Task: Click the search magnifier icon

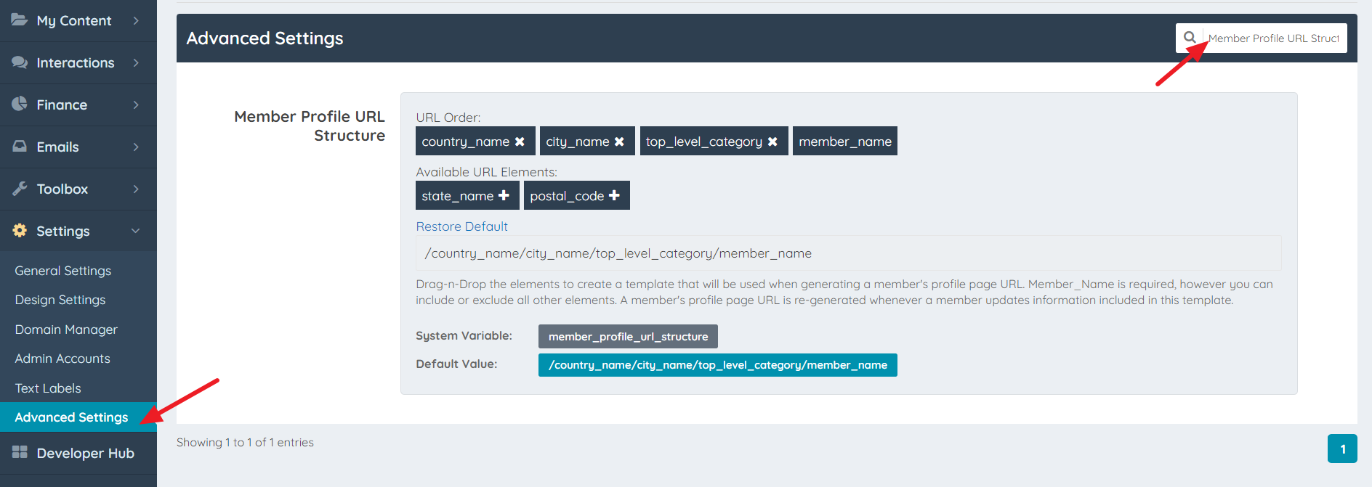Action: [x=1190, y=38]
